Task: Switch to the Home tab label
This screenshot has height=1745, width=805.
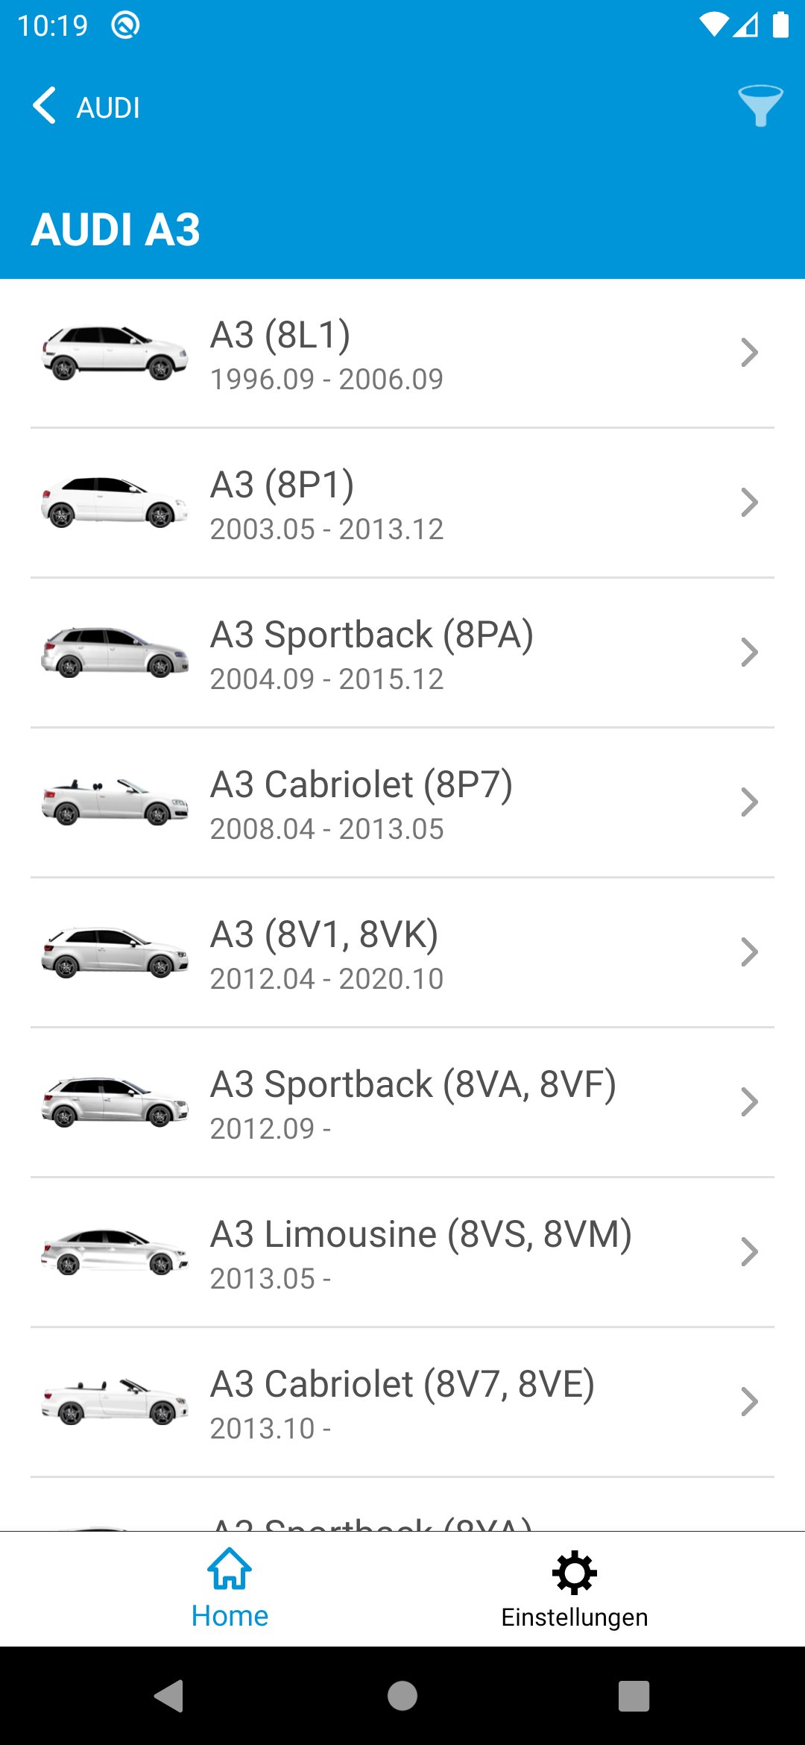Action: pos(230,1616)
